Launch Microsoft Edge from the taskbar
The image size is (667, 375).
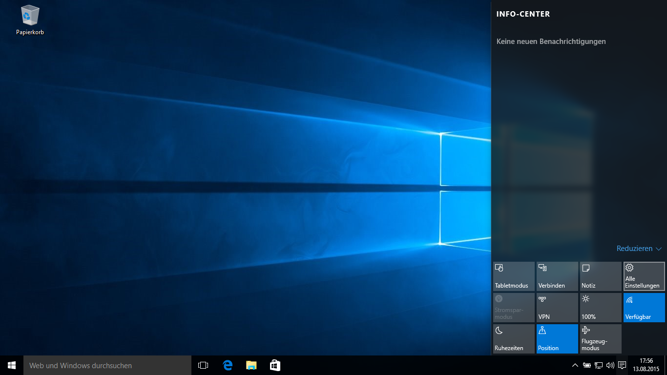click(227, 365)
